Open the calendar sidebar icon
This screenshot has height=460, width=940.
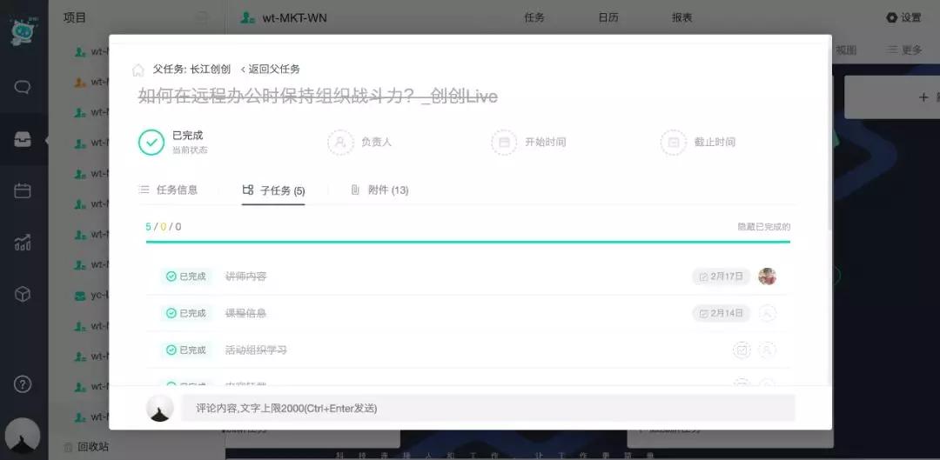[x=22, y=191]
